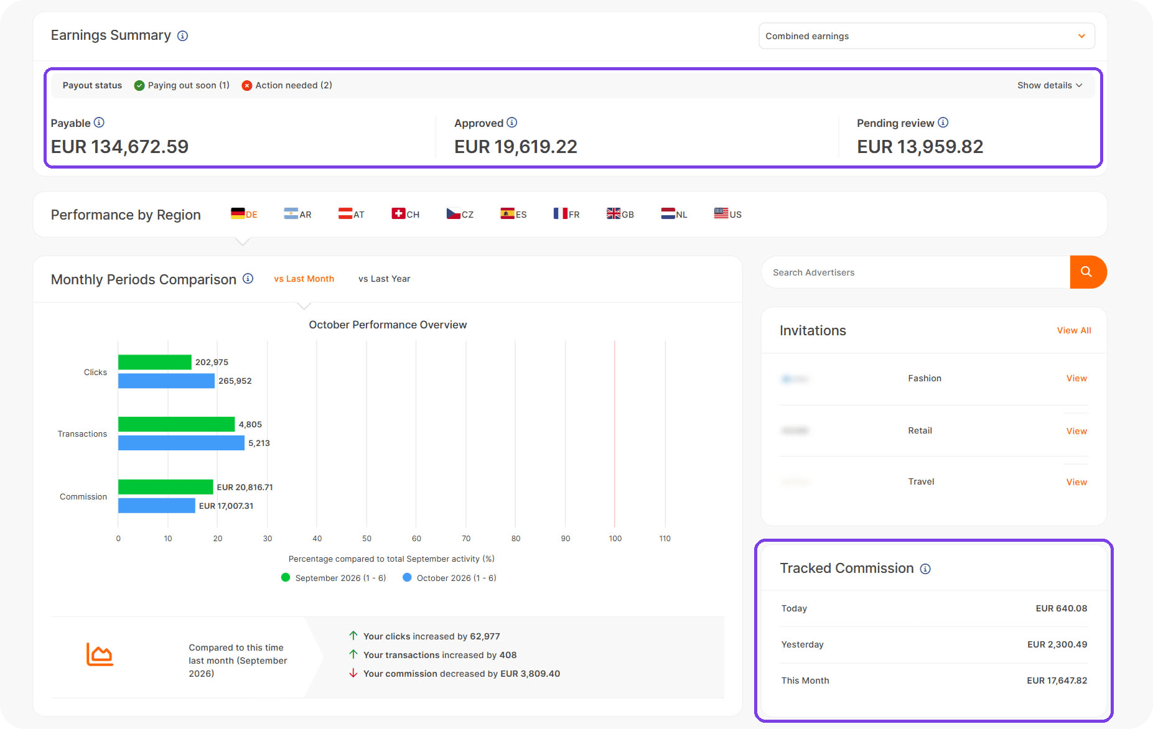The width and height of the screenshot is (1153, 729).
Task: Switch to the vs Last Year tab
Action: coord(385,279)
